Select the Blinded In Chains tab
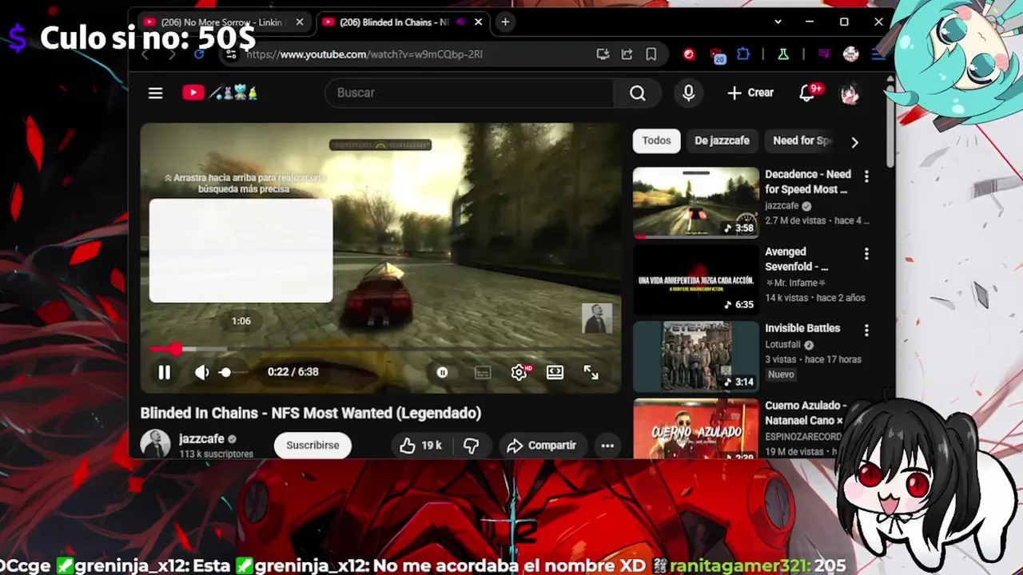1023x575 pixels. click(x=394, y=22)
